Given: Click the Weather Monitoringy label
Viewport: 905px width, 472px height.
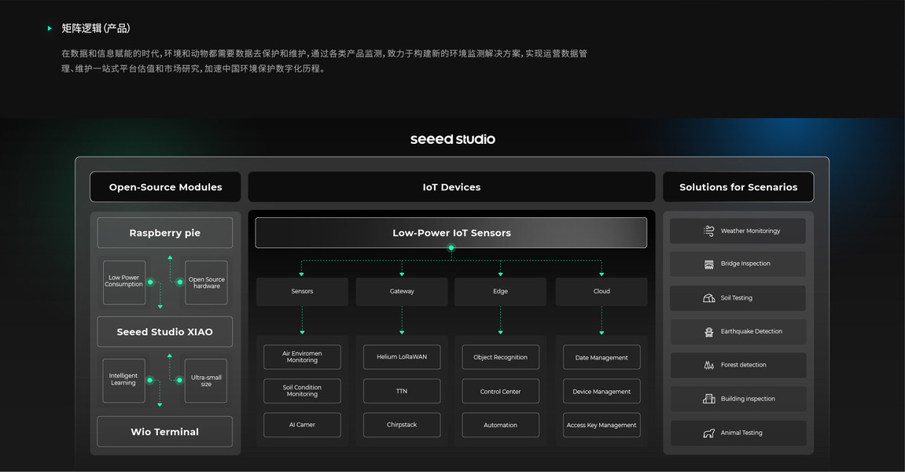Looking at the screenshot, I should pyautogui.click(x=750, y=231).
